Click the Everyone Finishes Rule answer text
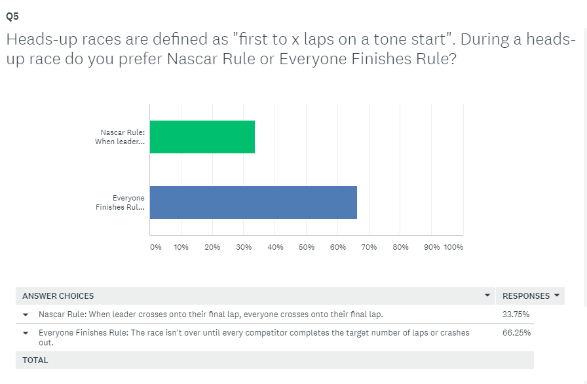 coord(254,337)
